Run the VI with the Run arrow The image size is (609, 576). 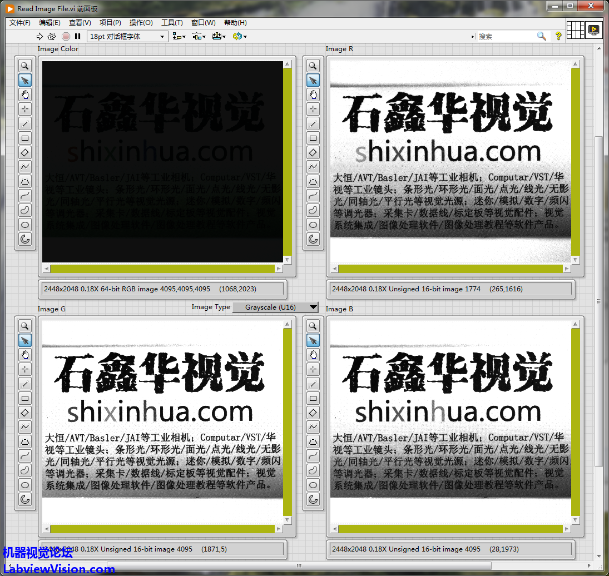pos(39,37)
